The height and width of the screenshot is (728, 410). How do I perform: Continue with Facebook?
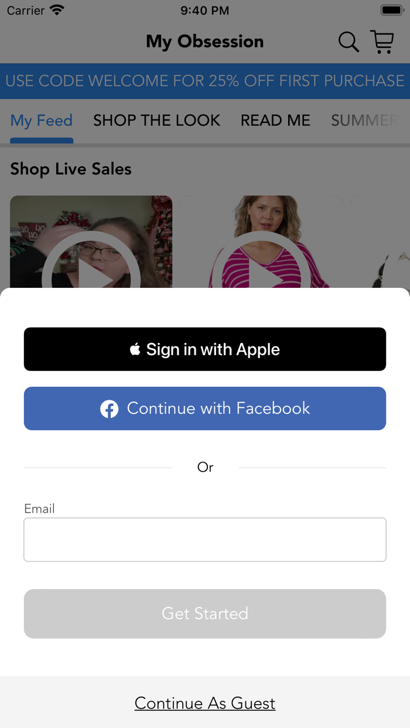205,408
